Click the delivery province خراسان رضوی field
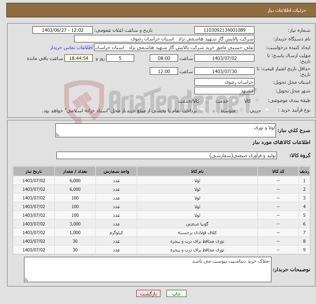The image size is (316, 304). (x=224, y=82)
